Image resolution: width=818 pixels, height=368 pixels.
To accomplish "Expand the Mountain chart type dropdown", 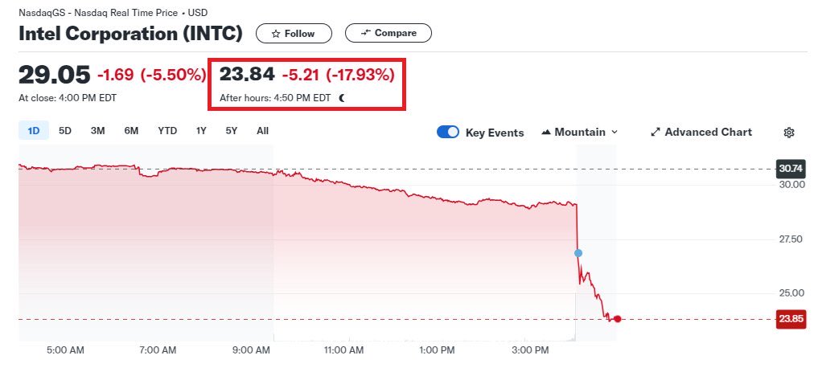I will coord(580,133).
